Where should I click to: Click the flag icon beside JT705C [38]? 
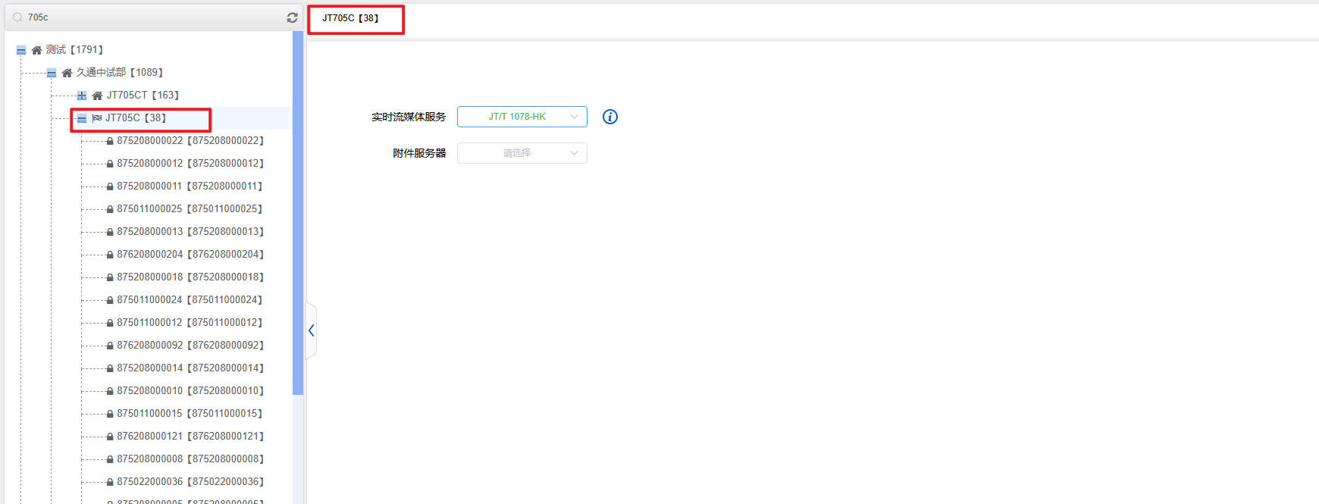point(97,118)
